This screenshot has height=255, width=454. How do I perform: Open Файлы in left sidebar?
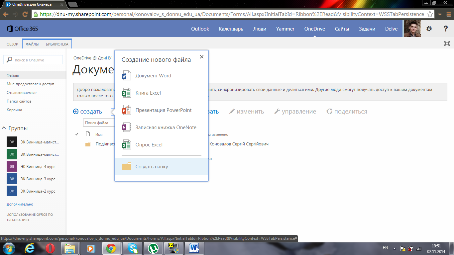(13, 75)
